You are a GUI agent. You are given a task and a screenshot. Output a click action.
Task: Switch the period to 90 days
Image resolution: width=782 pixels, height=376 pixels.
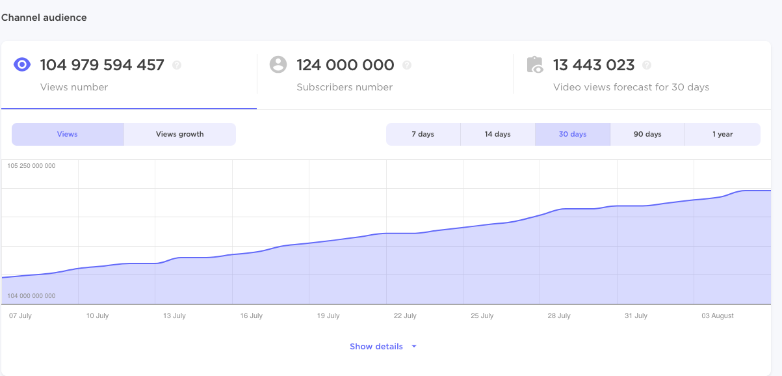click(x=647, y=134)
